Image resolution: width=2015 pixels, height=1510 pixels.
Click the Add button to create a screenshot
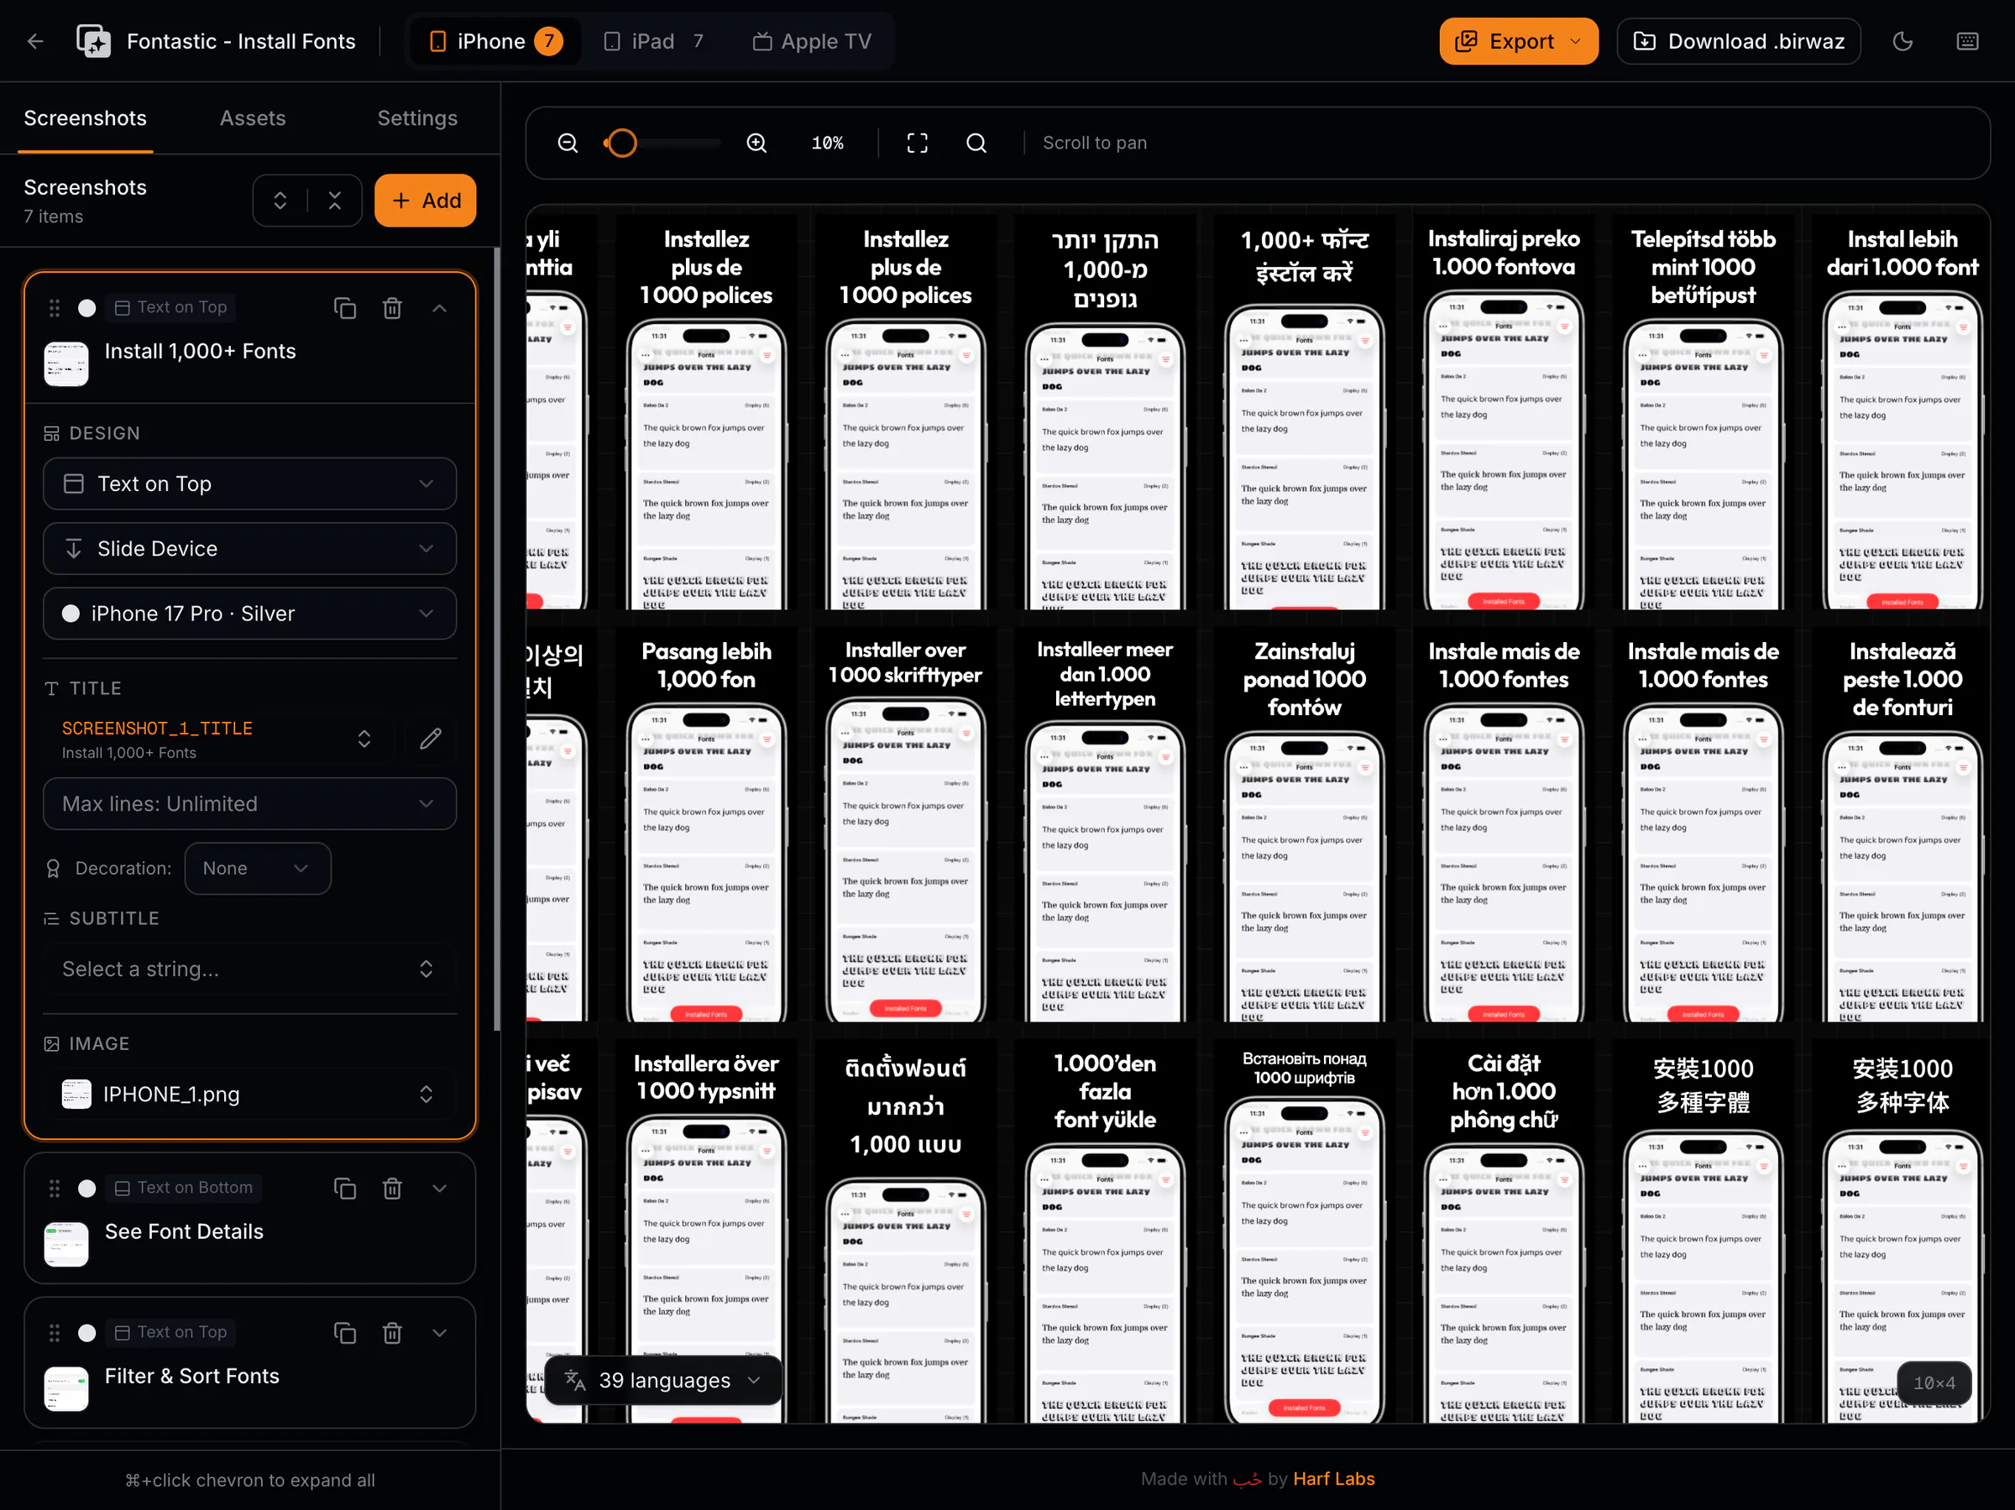tap(425, 201)
